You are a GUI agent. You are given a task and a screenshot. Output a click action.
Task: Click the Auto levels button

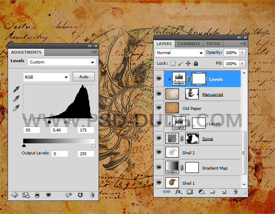point(84,77)
